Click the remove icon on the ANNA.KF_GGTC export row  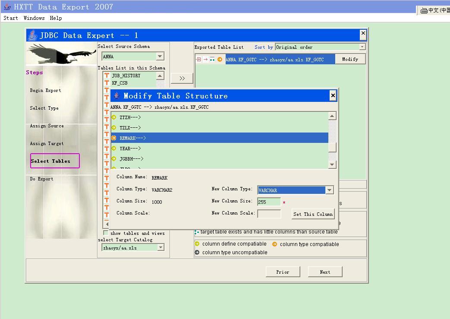coord(198,59)
